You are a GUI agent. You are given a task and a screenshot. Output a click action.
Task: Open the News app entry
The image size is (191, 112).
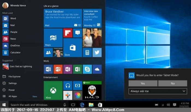[9, 39]
